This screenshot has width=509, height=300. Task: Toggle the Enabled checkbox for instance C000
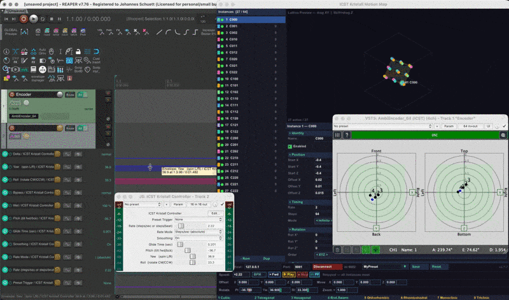pos(290,146)
